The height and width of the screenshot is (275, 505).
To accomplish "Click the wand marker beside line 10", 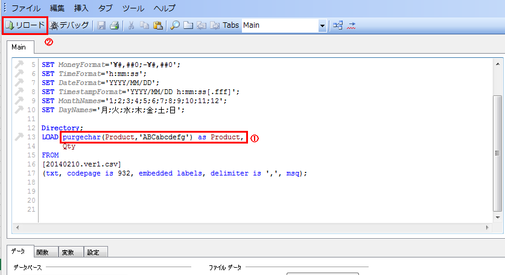I will [19, 110].
